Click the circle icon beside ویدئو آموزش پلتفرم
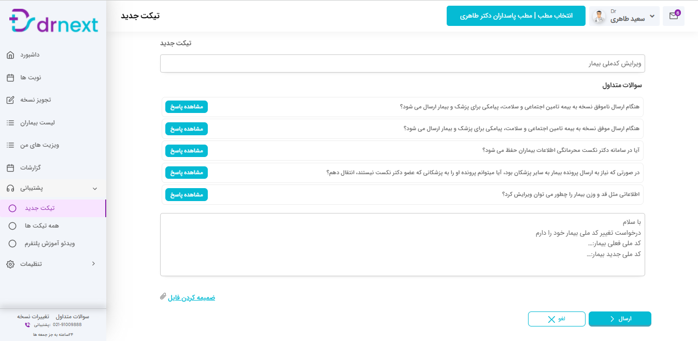The width and height of the screenshot is (698, 341). point(13,243)
